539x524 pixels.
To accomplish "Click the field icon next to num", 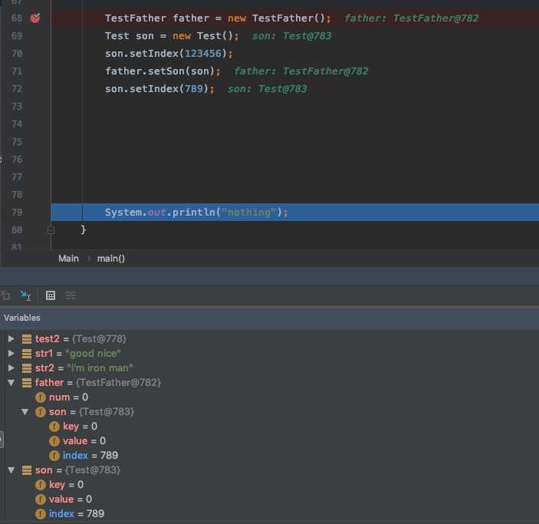I will coord(40,397).
